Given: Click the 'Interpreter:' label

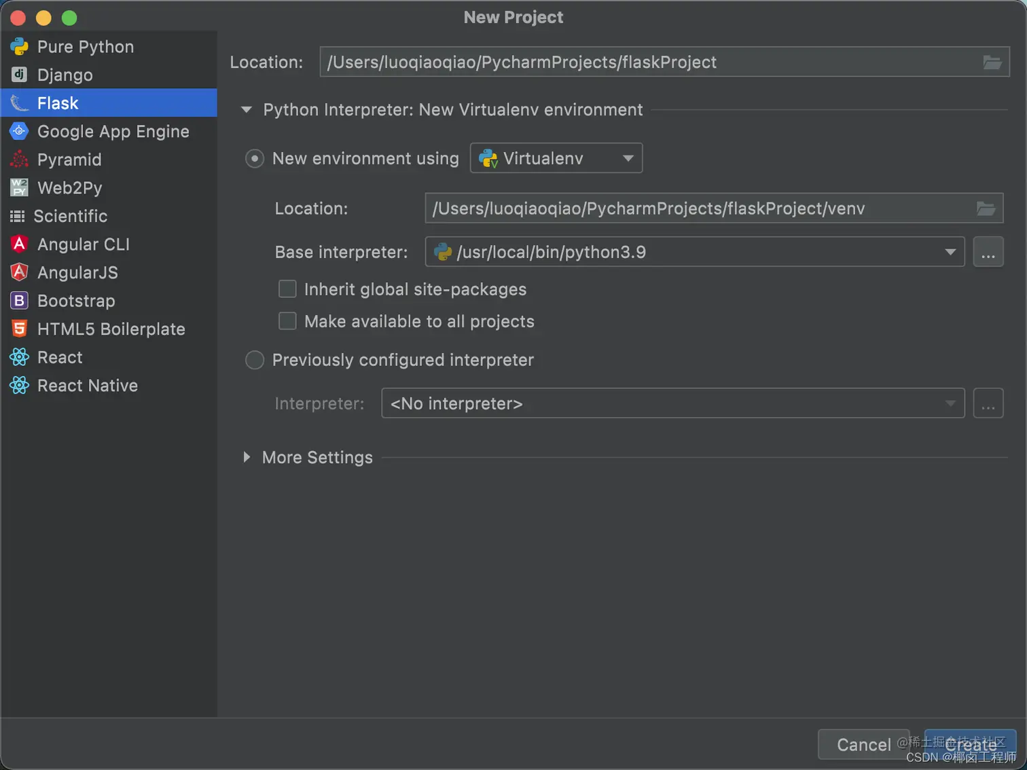Looking at the screenshot, I should tap(319, 403).
